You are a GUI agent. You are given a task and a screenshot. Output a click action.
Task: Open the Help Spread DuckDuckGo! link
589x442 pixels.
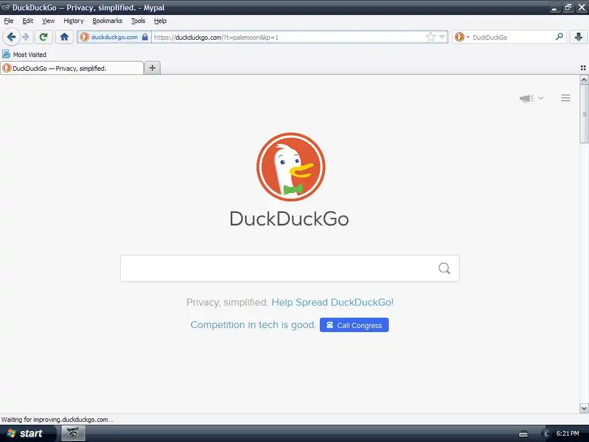coord(332,302)
